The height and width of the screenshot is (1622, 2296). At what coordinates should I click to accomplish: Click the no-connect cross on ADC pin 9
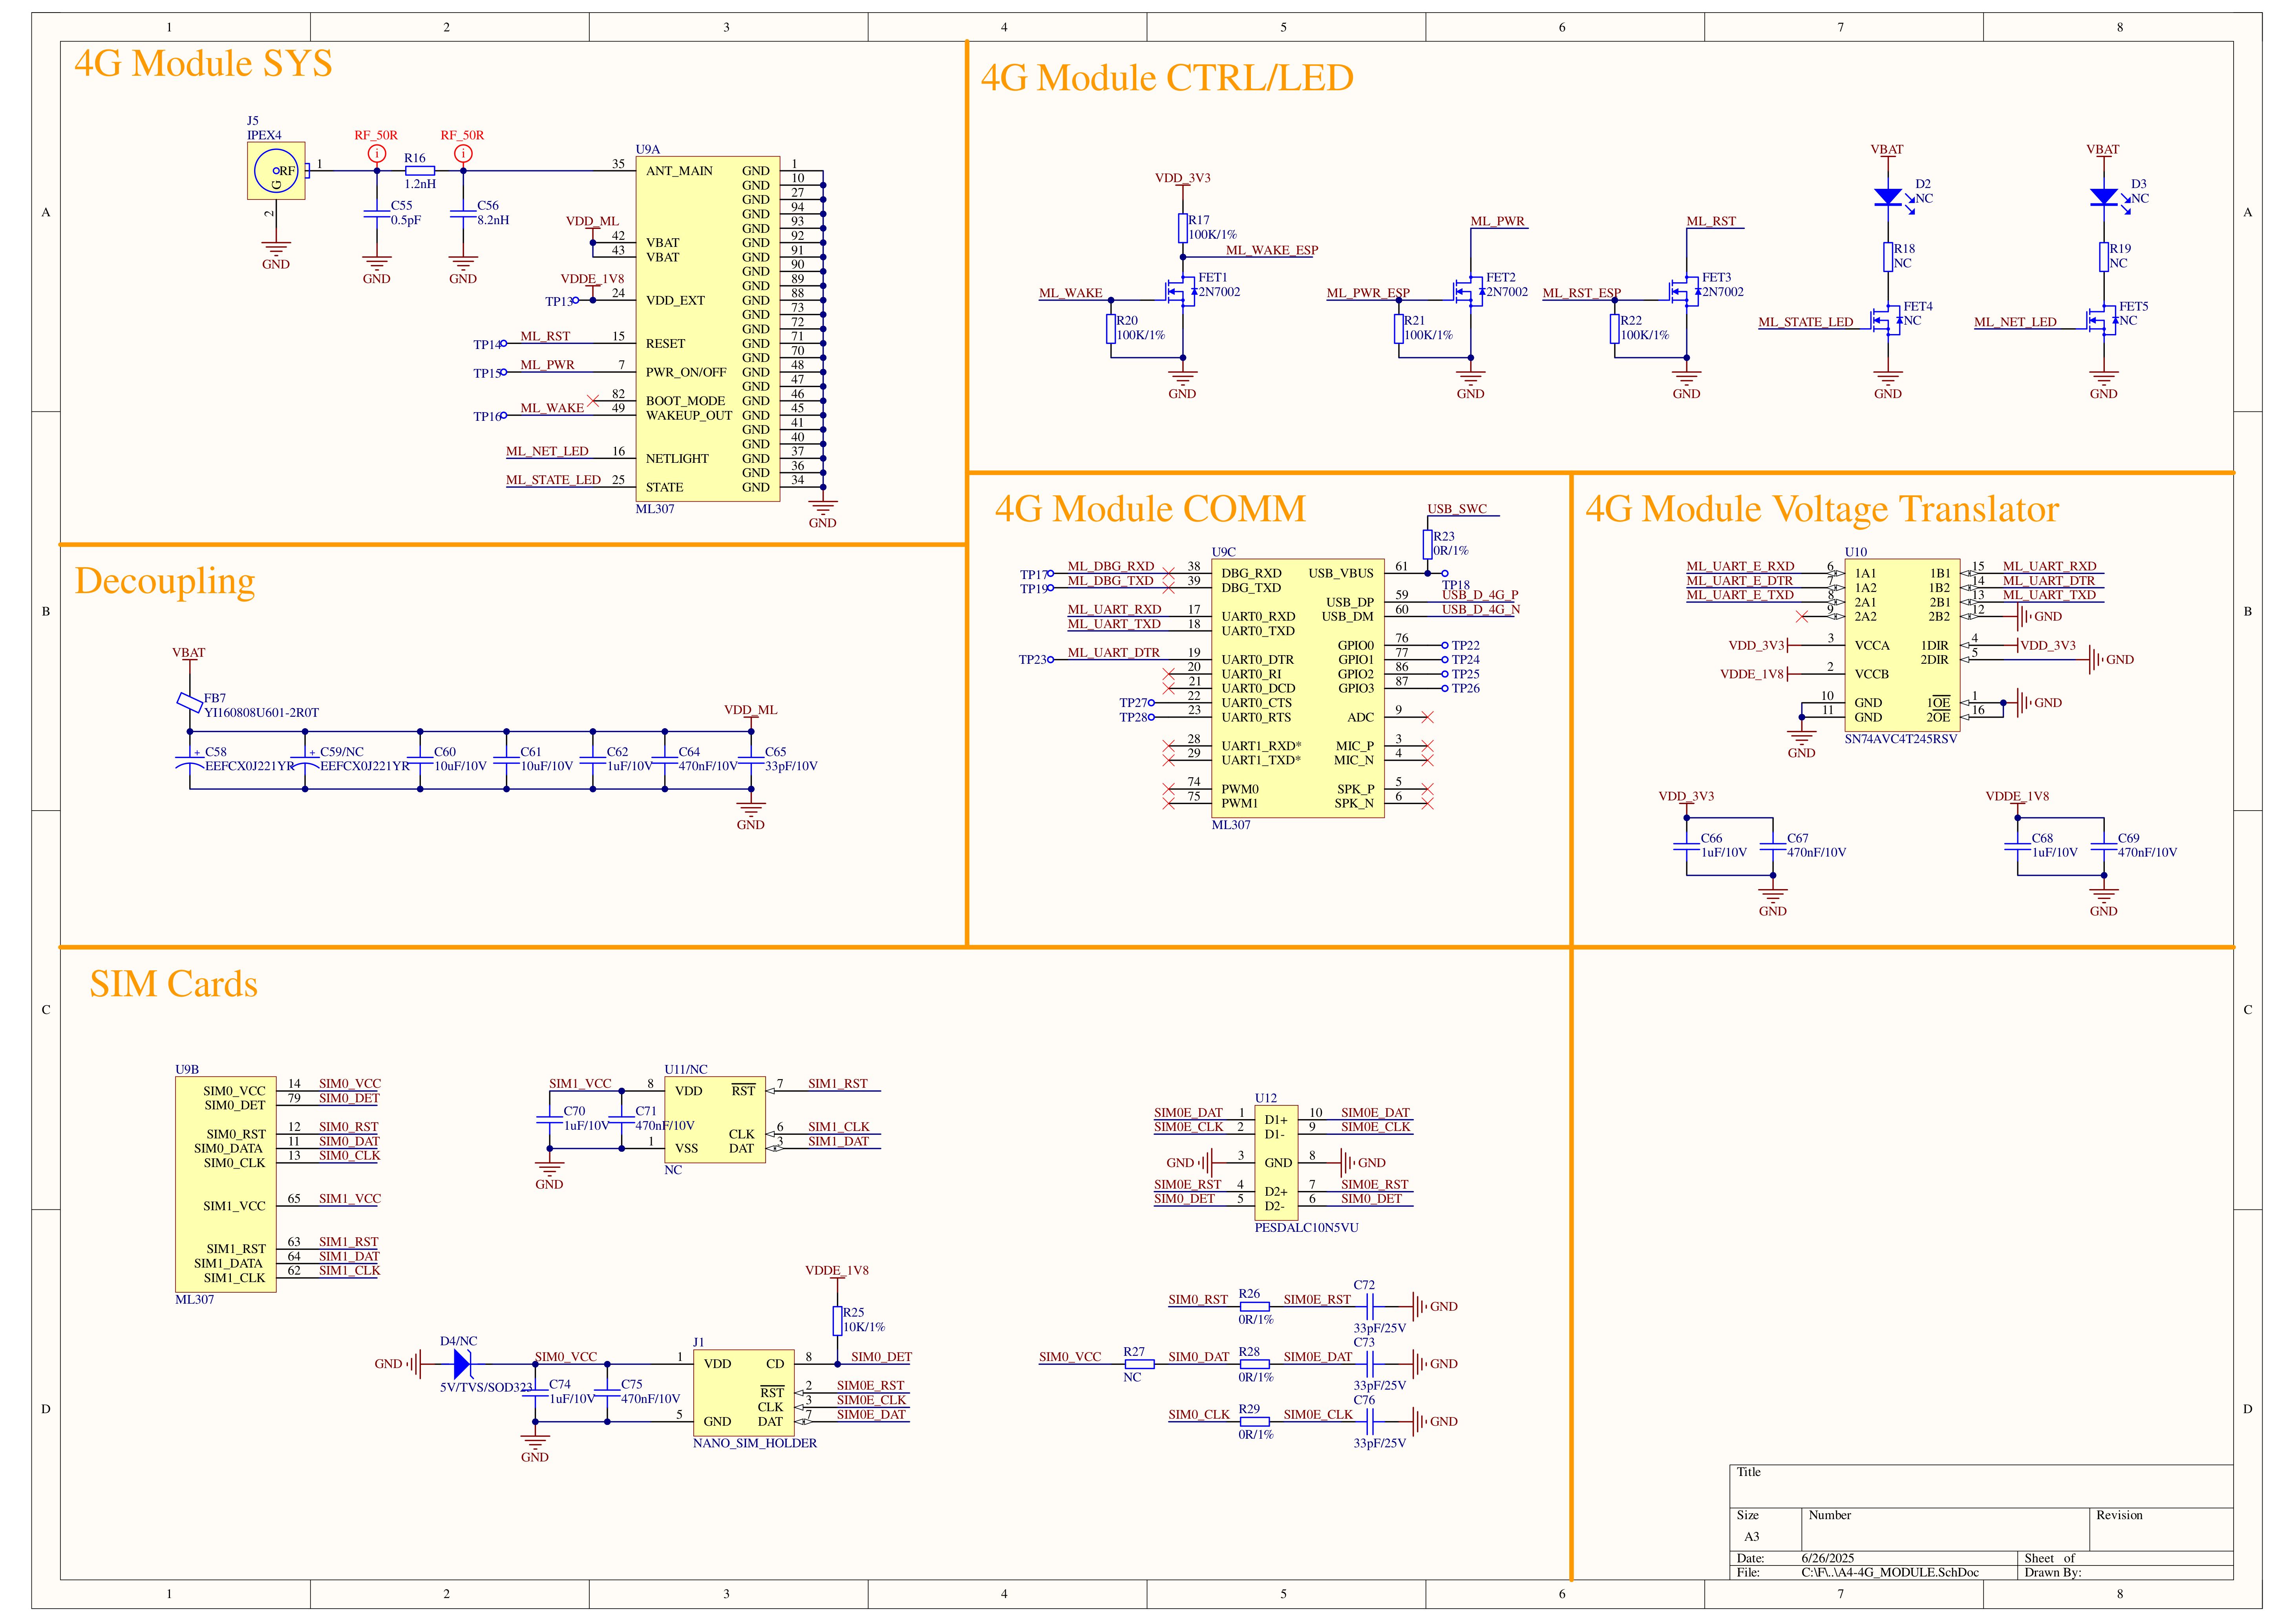click(x=1427, y=718)
